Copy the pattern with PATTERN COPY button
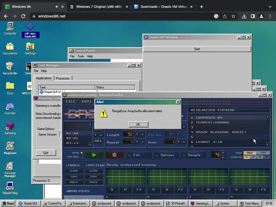Image resolution: width=276 pixels, height=207 pixels. click(x=94, y=177)
